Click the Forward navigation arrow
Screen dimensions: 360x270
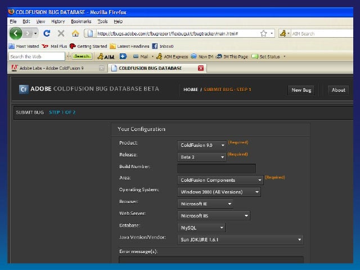(28, 34)
